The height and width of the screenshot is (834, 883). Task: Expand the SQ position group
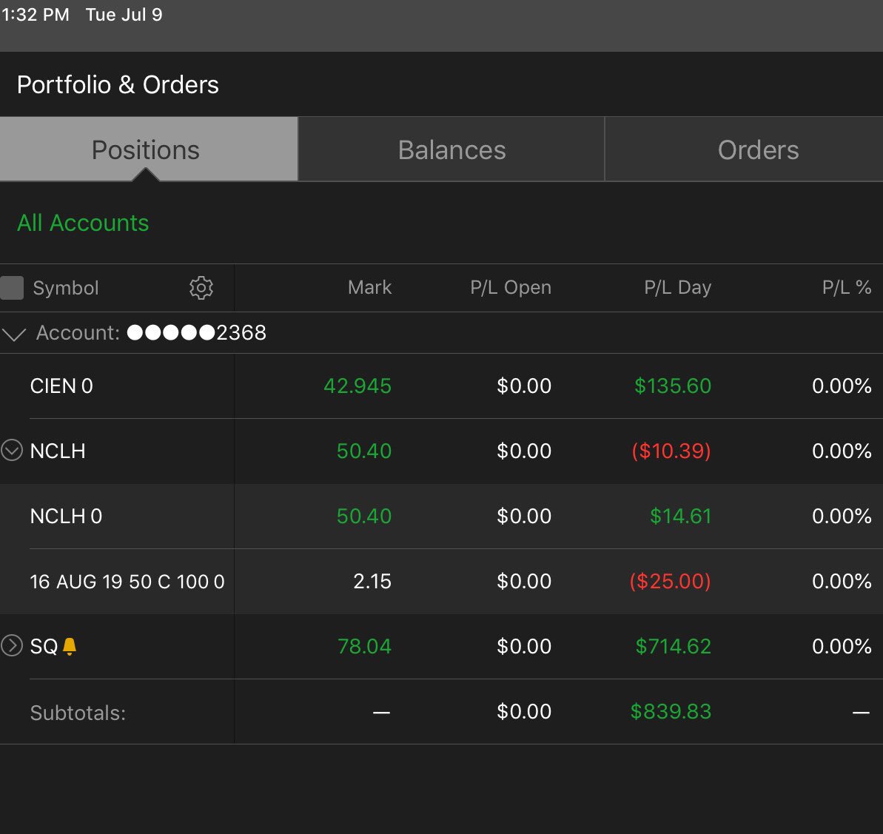(11, 645)
